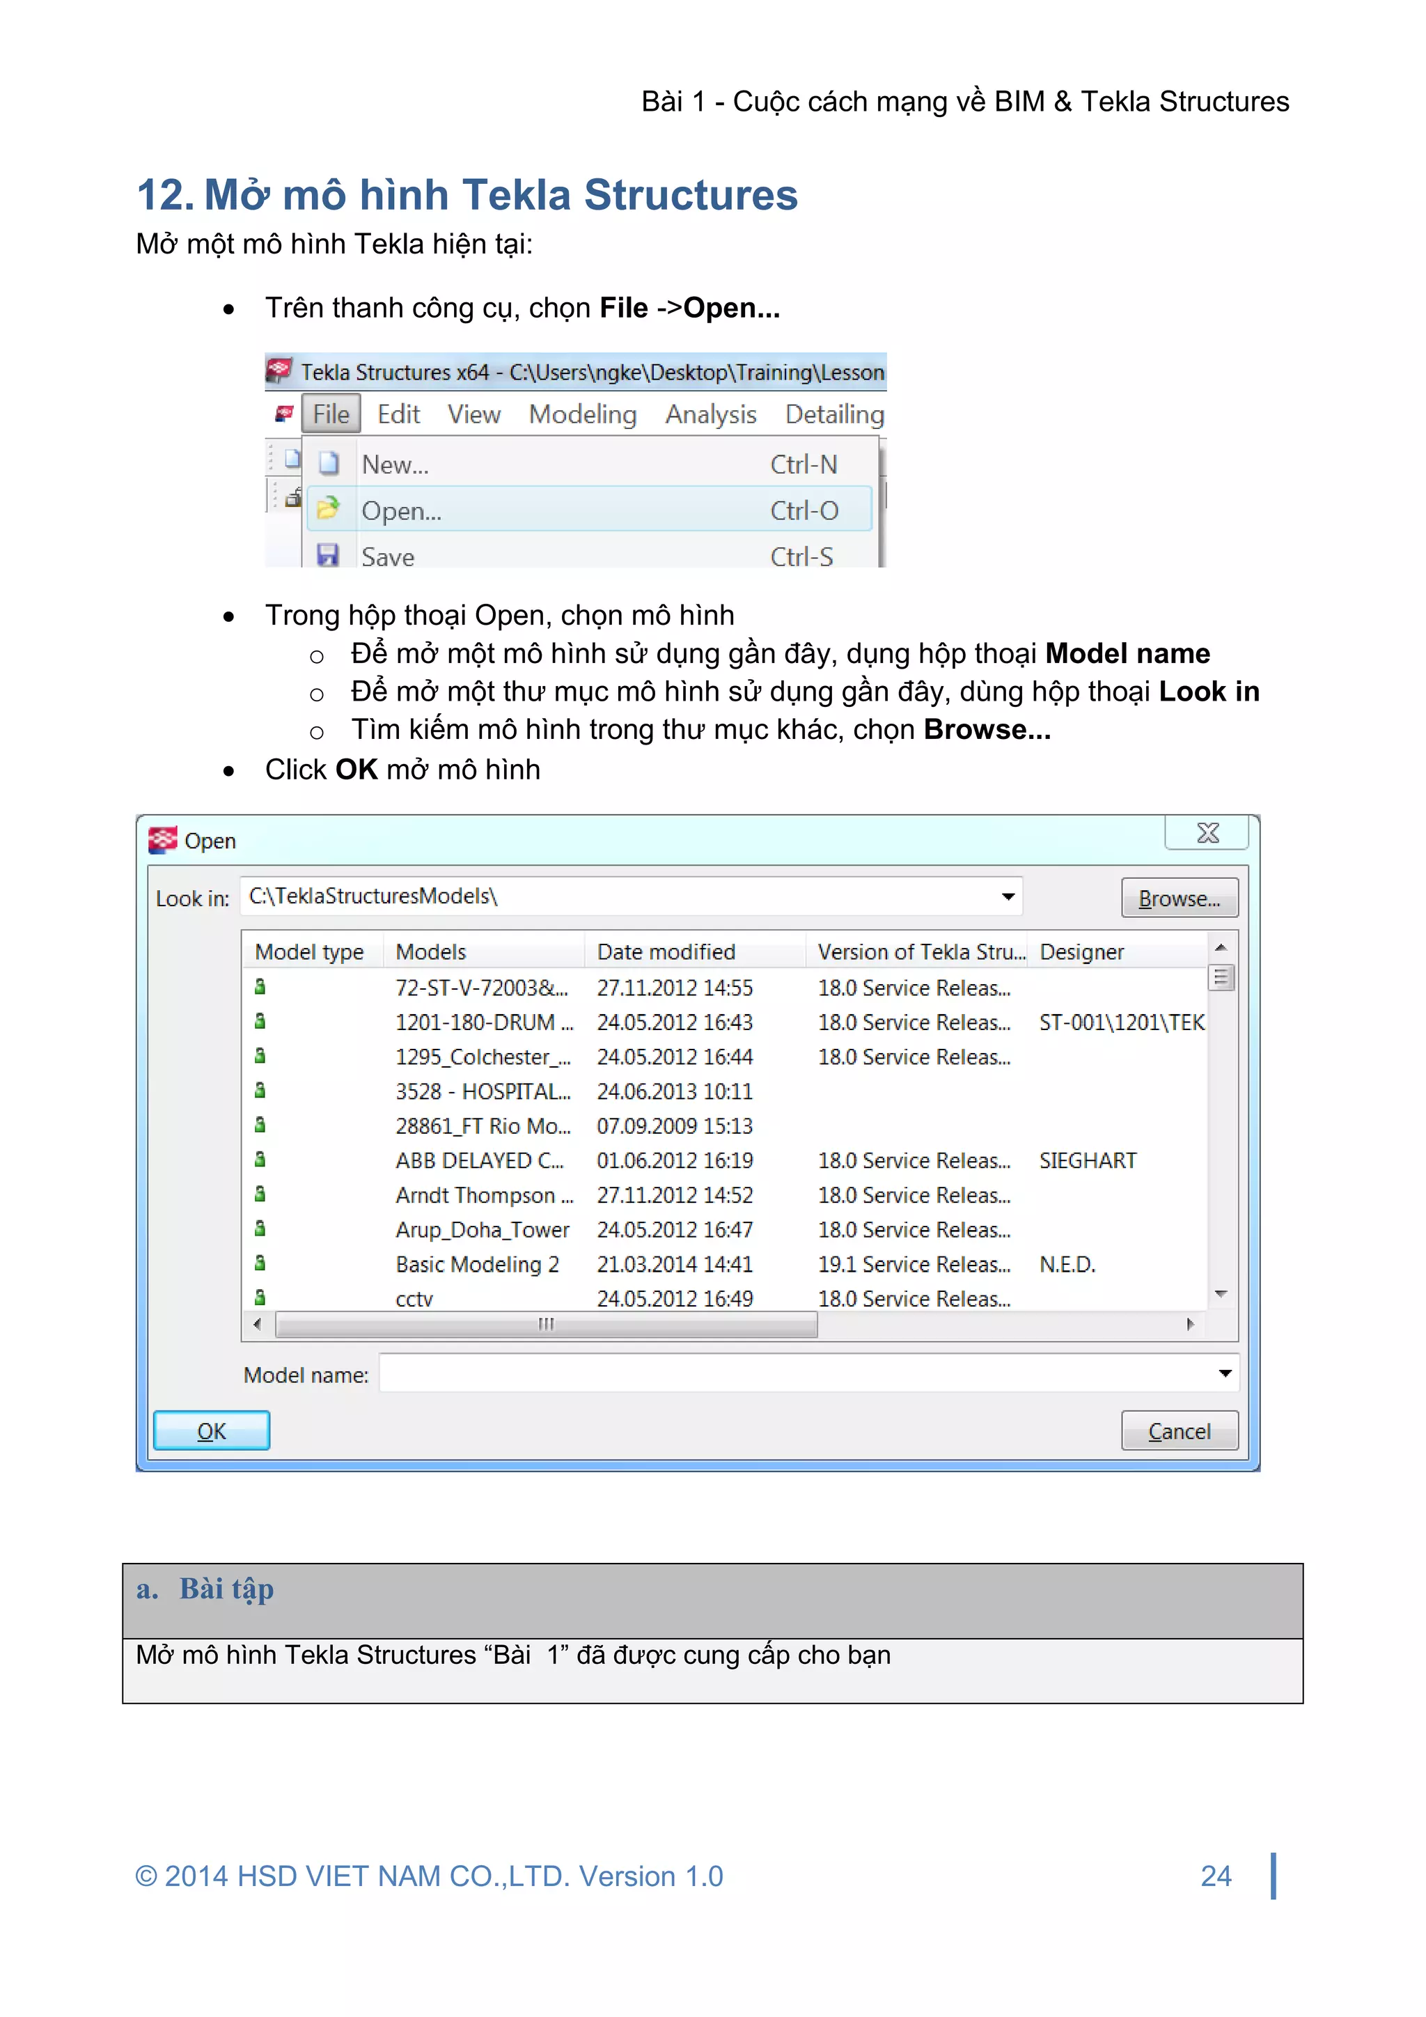Viewport: 1426px width, 2017px height.
Task: Expand the Look in path dropdown
Action: tap(1008, 896)
